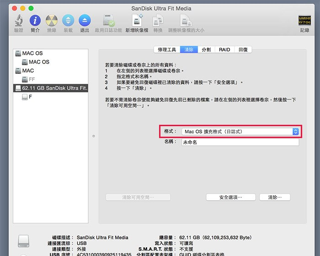Select the top-level MAC OS disk
Viewport: 320px width, 256px height.
51,53
